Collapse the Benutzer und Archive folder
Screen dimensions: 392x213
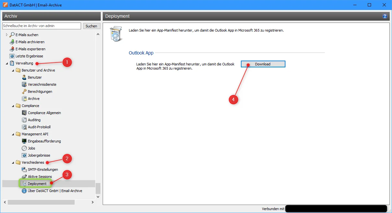point(13,71)
